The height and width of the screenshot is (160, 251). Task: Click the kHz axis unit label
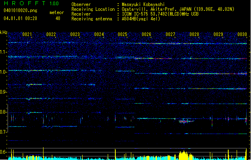pyautogui.click(x=4, y=32)
